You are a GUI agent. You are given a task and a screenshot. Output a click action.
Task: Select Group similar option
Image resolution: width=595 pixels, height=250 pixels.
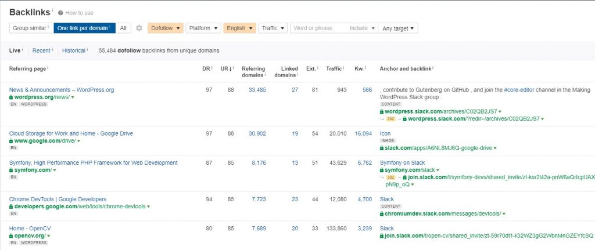pos(31,28)
